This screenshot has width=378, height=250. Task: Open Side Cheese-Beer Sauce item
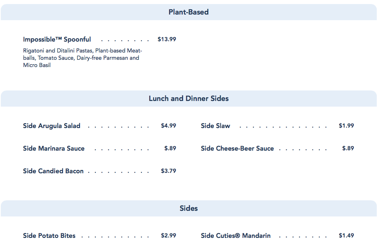(237, 149)
